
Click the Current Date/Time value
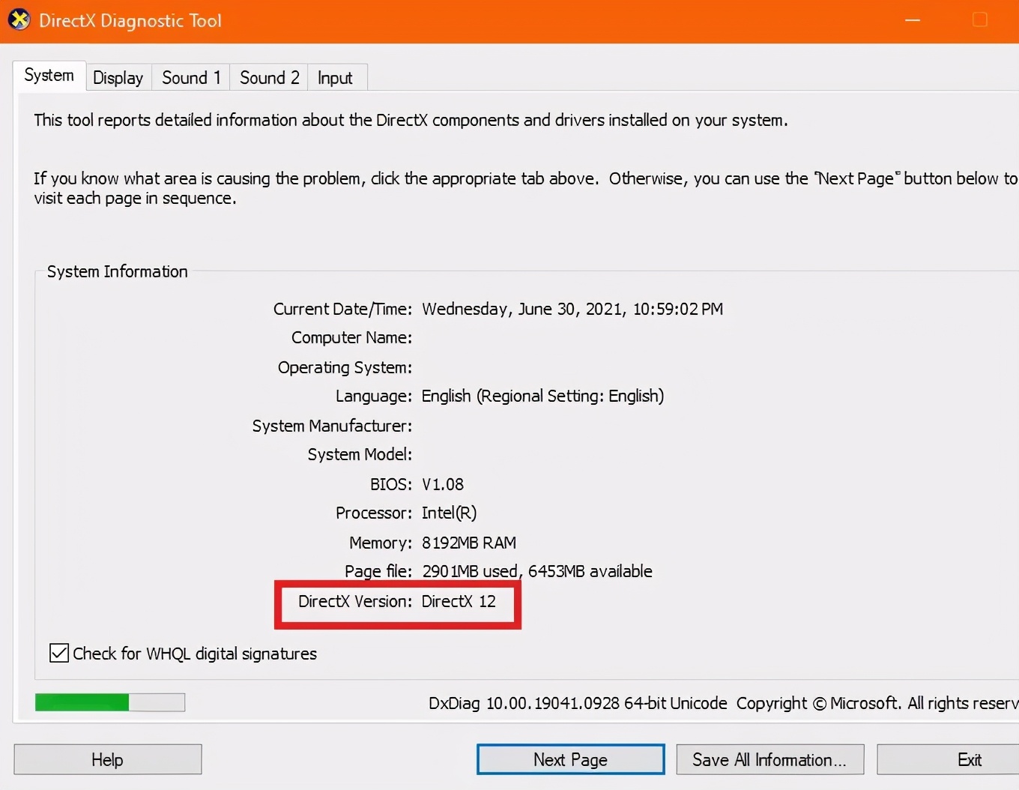tap(572, 308)
